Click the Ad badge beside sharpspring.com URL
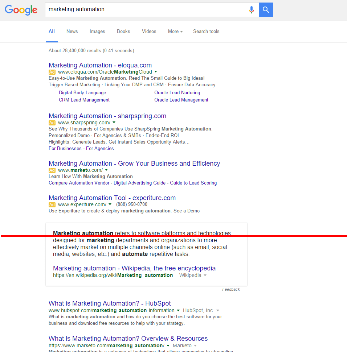This screenshot has height=352, width=347. tap(52, 123)
